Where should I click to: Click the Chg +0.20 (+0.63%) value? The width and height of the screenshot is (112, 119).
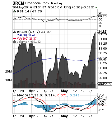point(79,7)
